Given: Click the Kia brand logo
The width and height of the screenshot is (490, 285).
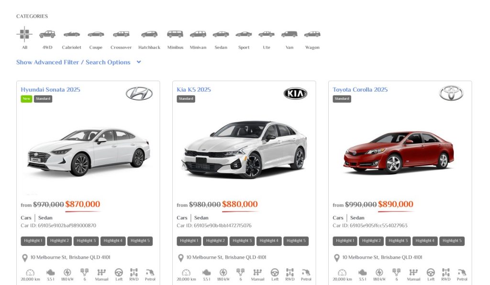Looking at the screenshot, I should coord(295,94).
